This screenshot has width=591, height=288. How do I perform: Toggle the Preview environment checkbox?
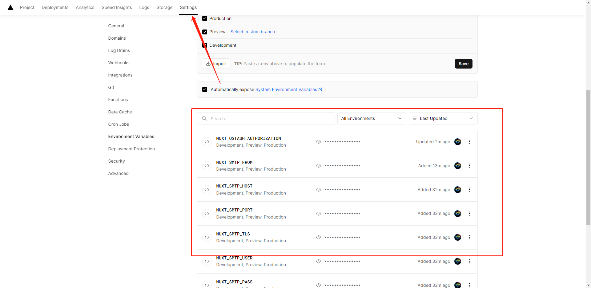click(x=205, y=32)
